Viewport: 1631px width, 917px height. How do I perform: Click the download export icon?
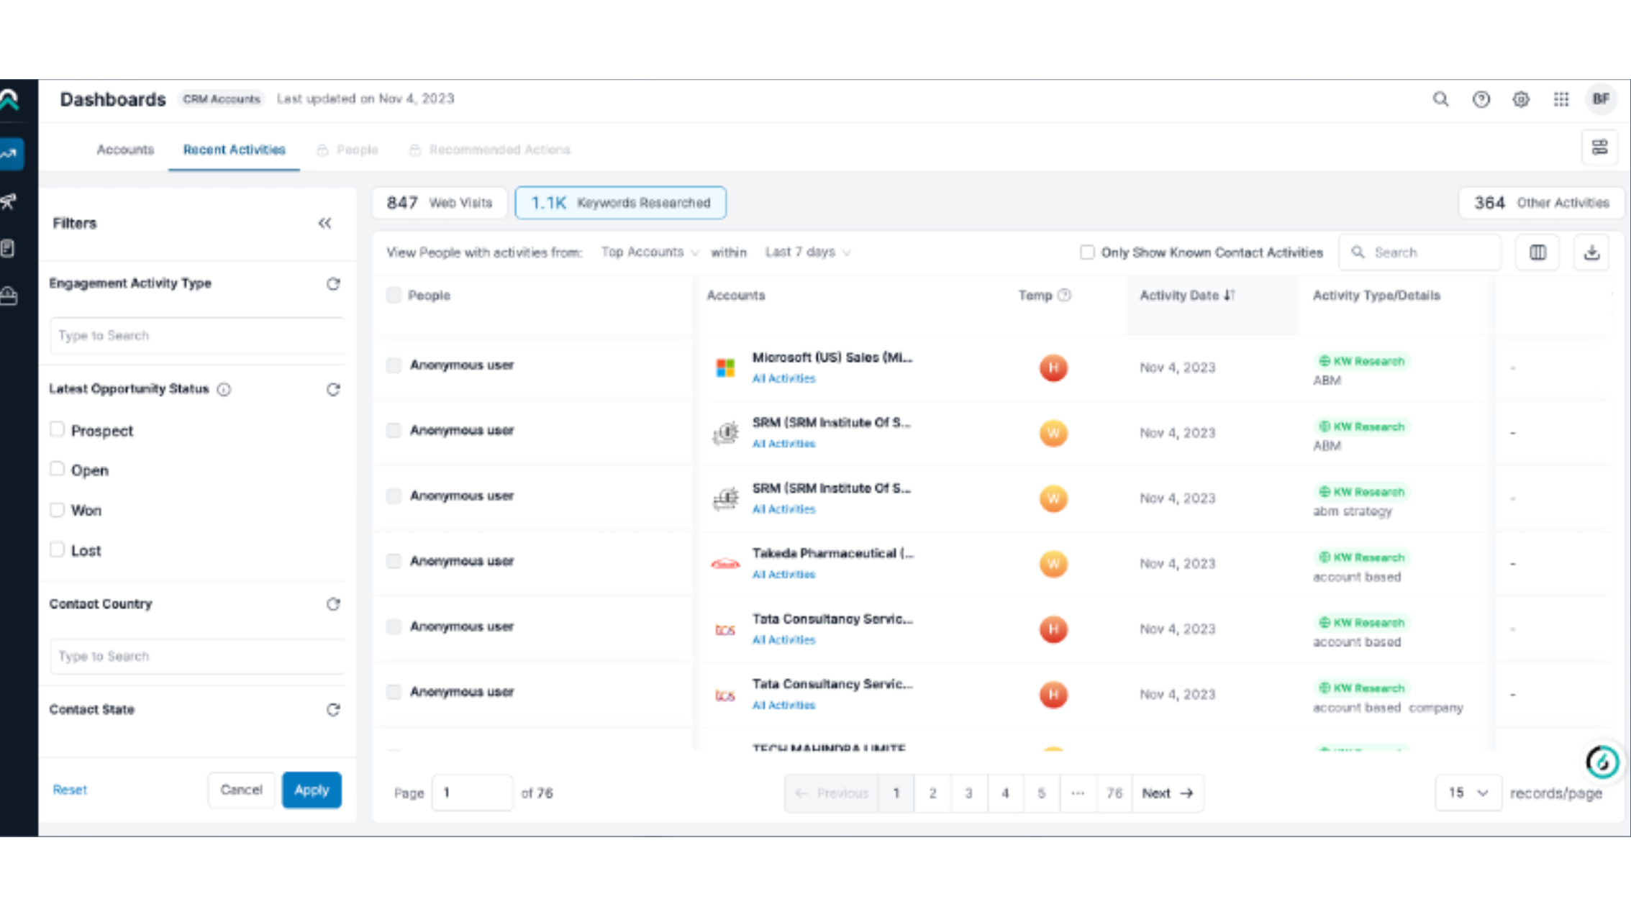pyautogui.click(x=1591, y=252)
